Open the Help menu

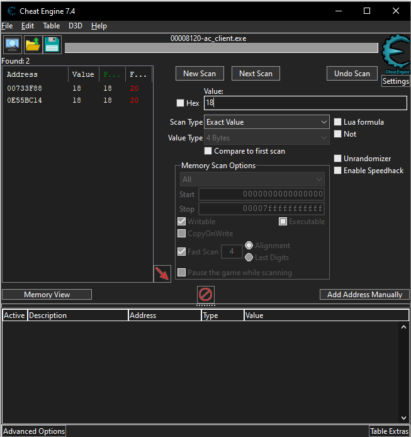[99, 26]
